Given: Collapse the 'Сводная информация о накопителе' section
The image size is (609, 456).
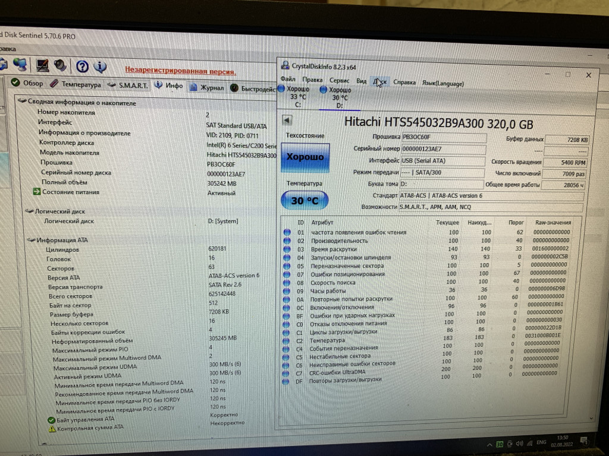Looking at the screenshot, I should pos(22,102).
